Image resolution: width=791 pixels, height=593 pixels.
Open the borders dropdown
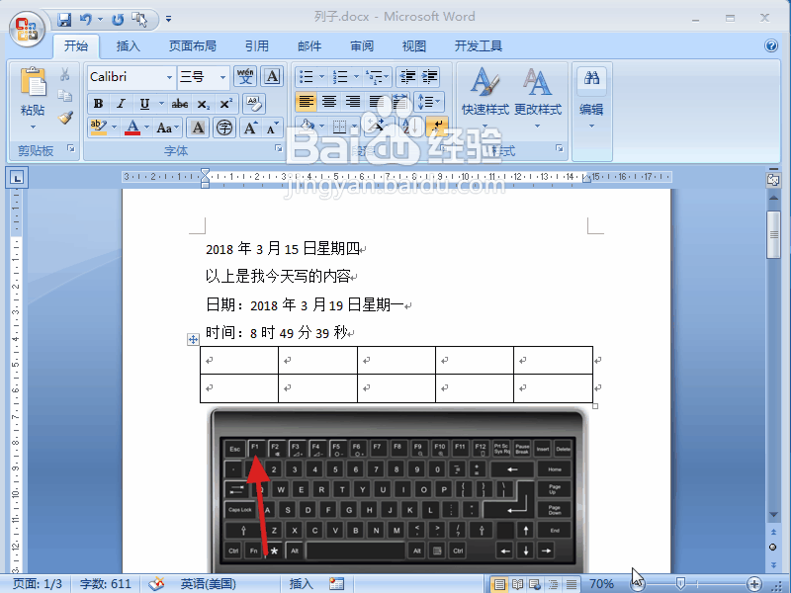(355, 127)
